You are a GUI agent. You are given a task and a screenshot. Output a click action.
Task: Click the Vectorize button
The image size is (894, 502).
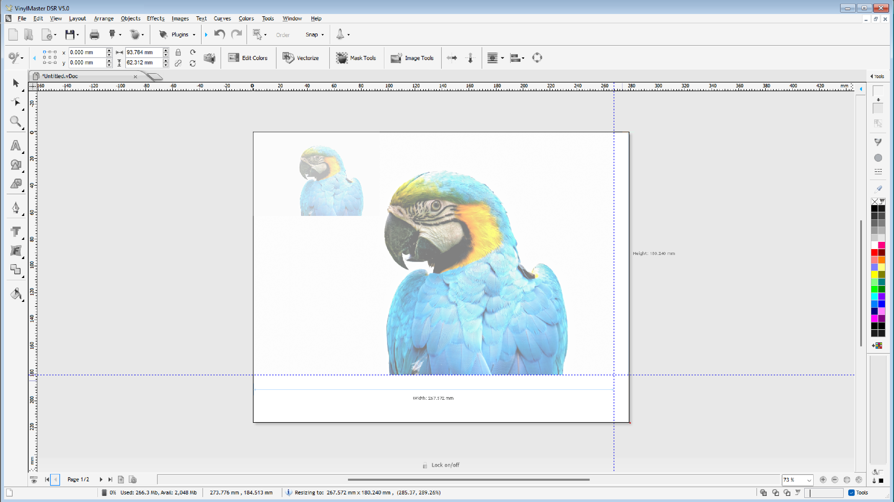tap(300, 58)
